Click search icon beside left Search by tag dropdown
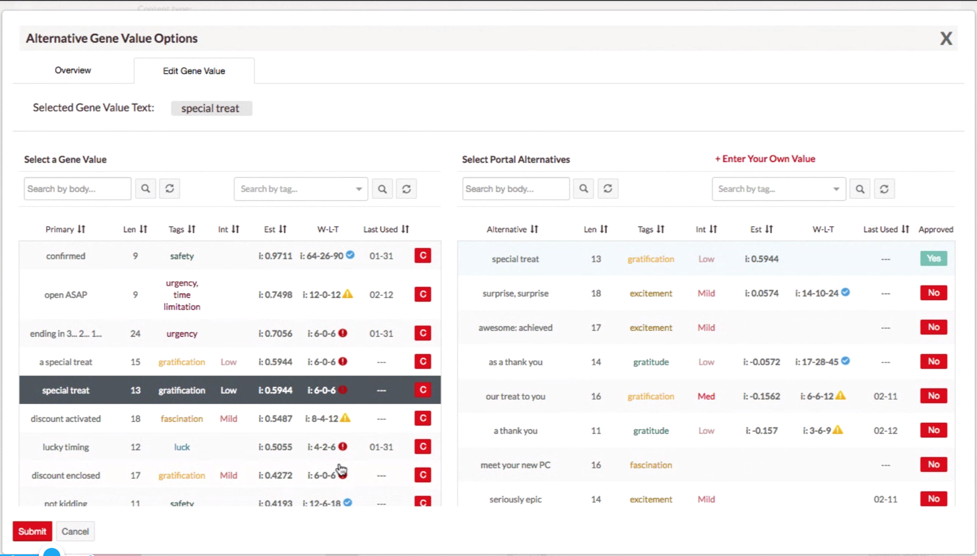977x556 pixels. pyautogui.click(x=382, y=189)
